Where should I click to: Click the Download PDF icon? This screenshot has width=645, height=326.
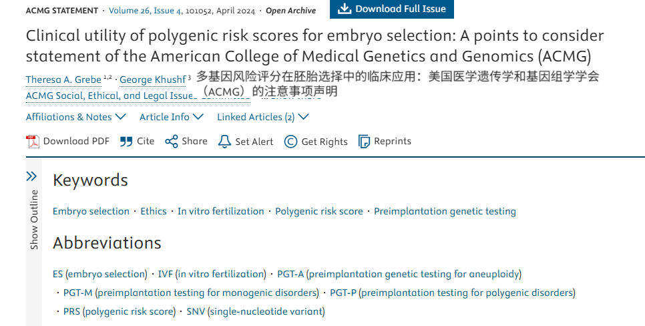click(x=33, y=142)
